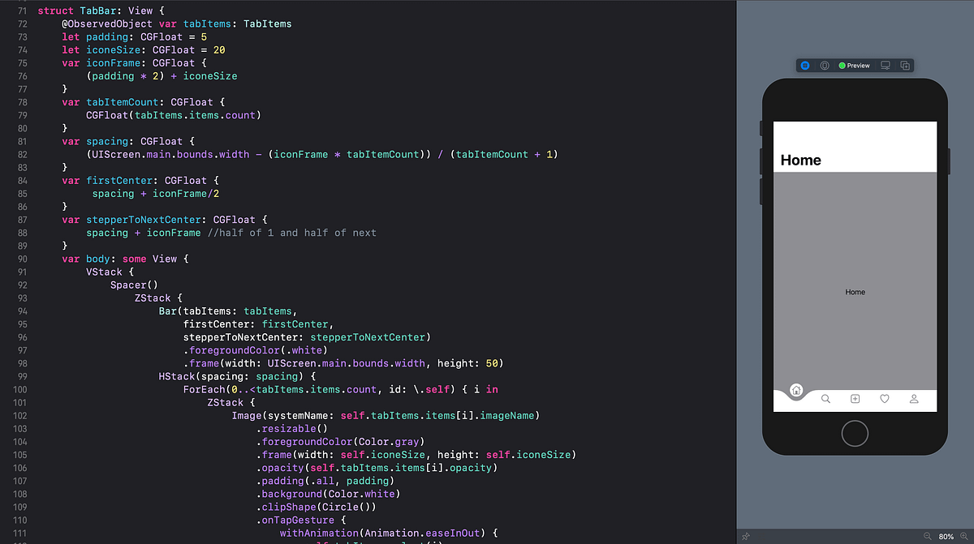The height and width of the screenshot is (544, 974).
Task: Click the zoom-in magnifier icon
Action: (x=963, y=536)
